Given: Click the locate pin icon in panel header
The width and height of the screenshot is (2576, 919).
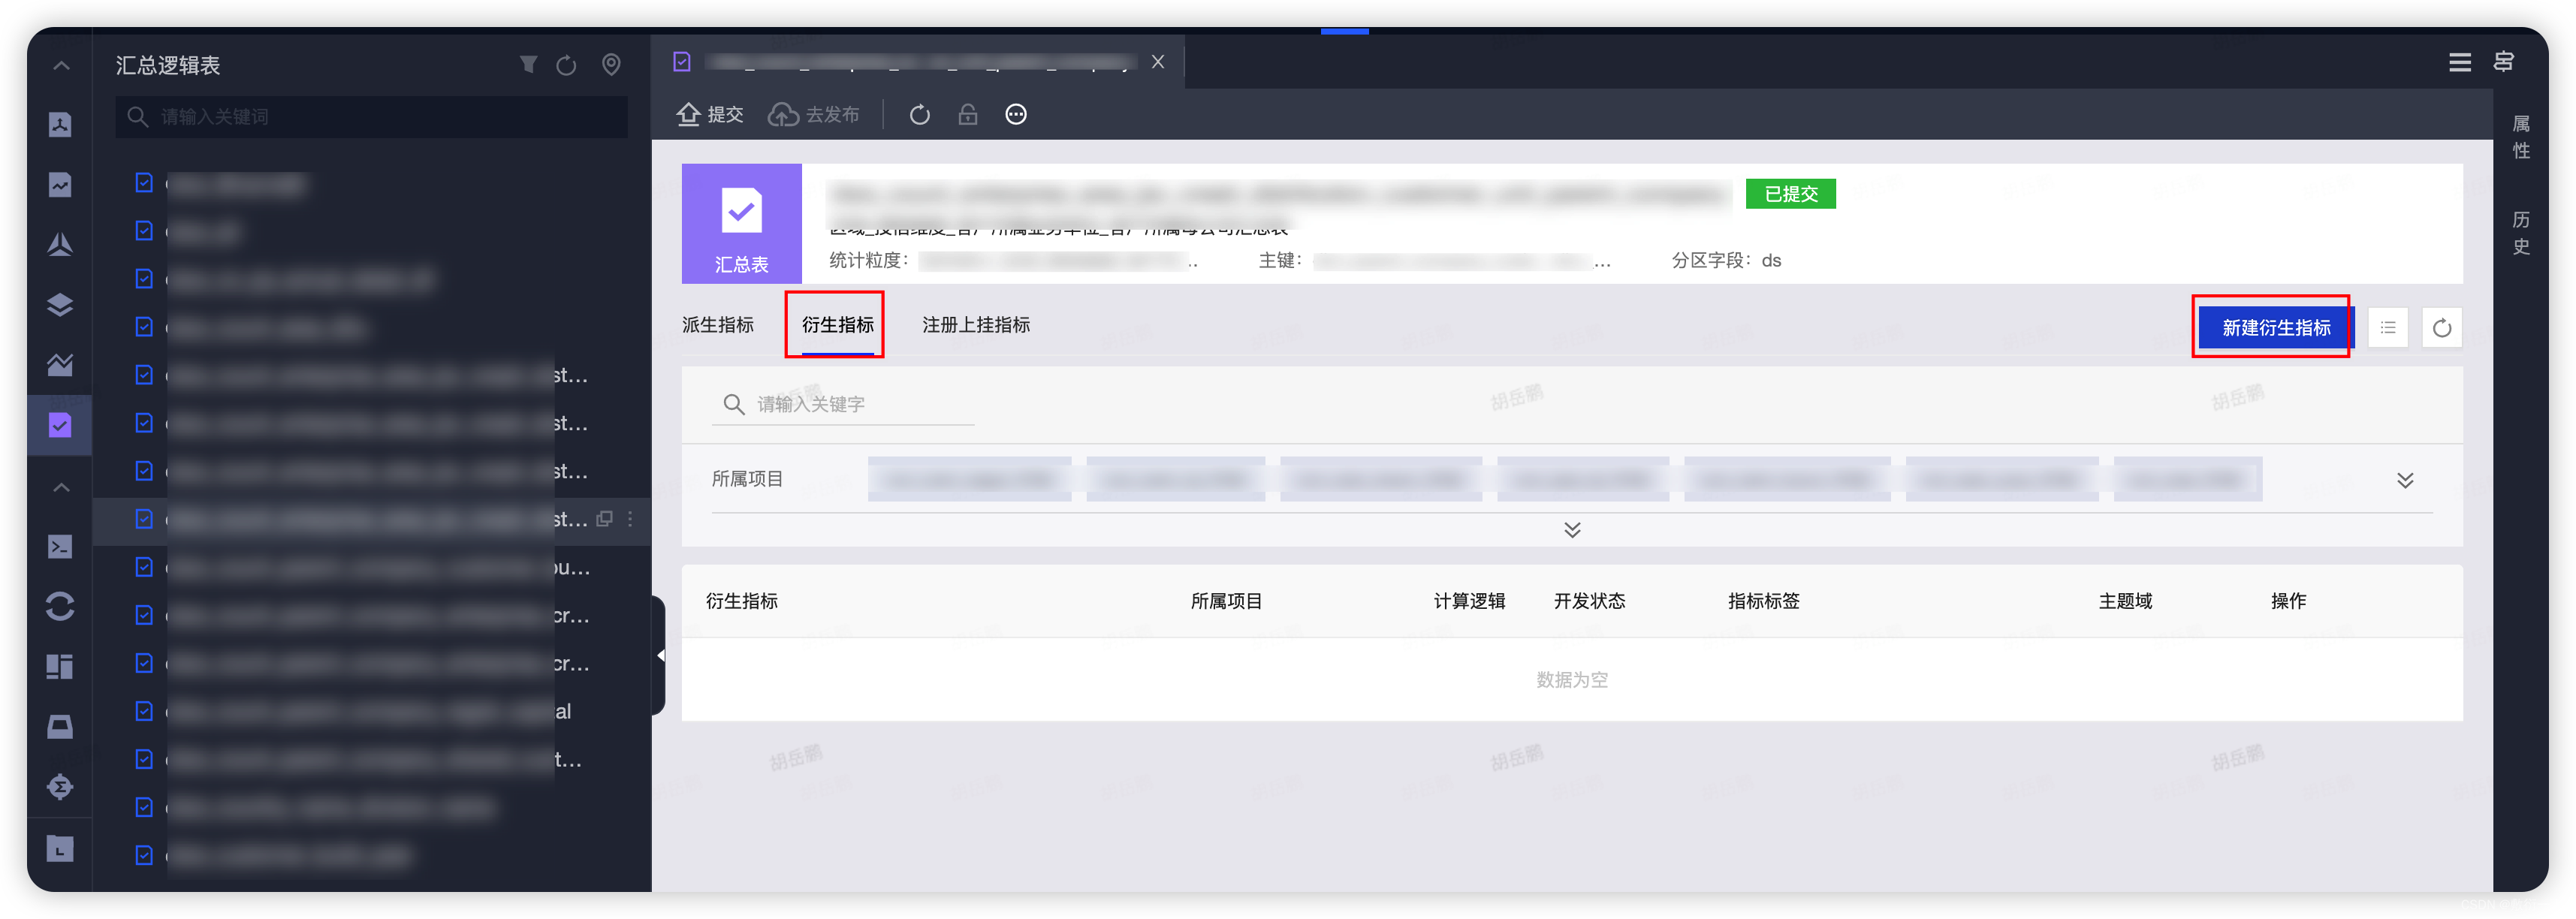Looking at the screenshot, I should coord(611,65).
